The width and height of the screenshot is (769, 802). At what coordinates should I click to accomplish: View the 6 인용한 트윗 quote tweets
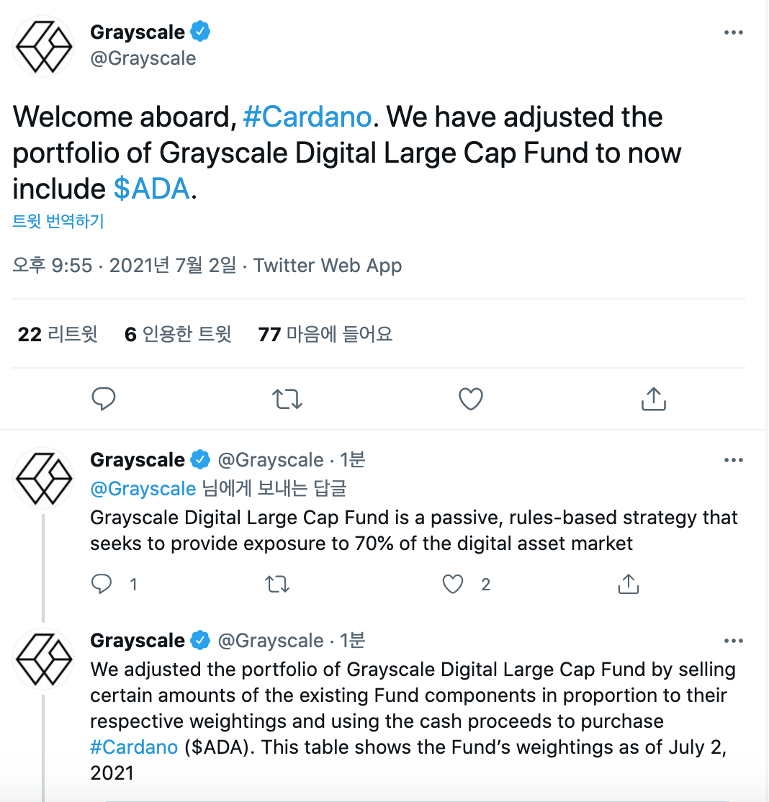pyautogui.click(x=178, y=334)
